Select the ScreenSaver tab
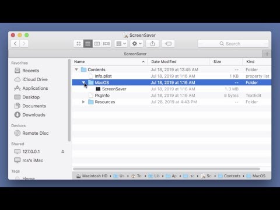The height and width of the screenshot is (210, 280). [x=135, y=54]
